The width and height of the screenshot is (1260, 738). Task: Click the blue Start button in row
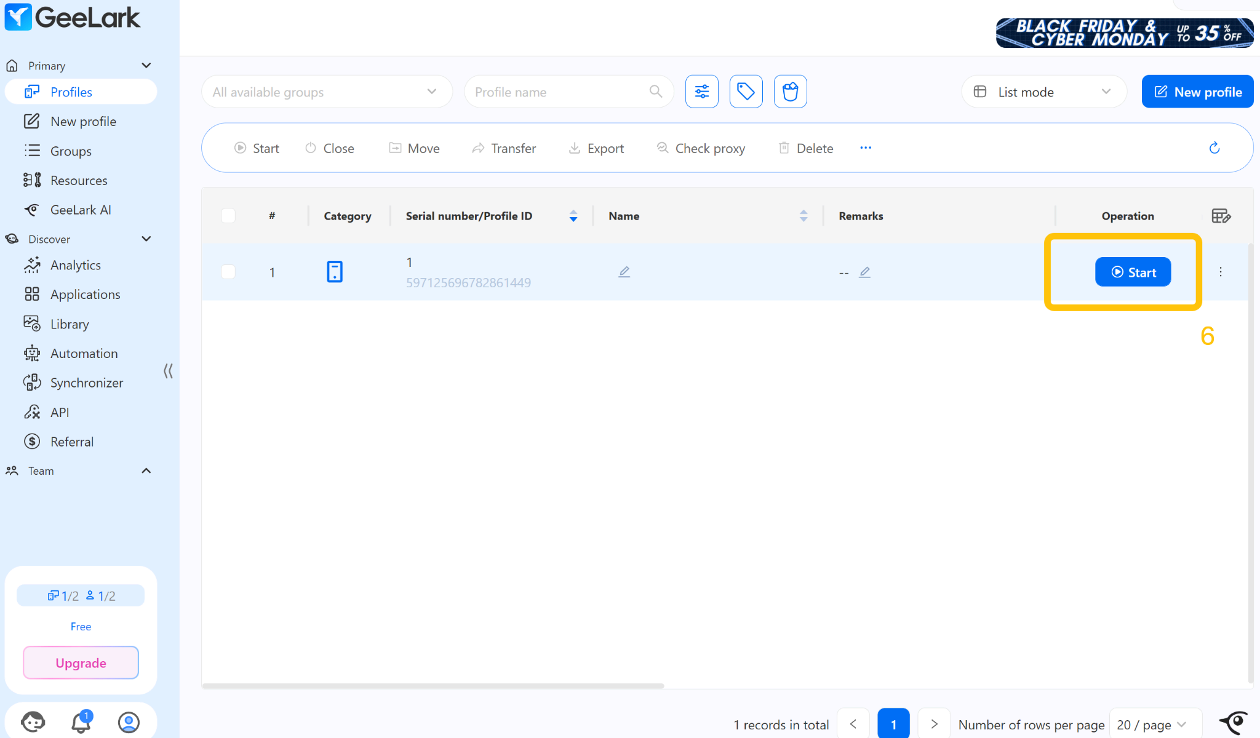1133,272
